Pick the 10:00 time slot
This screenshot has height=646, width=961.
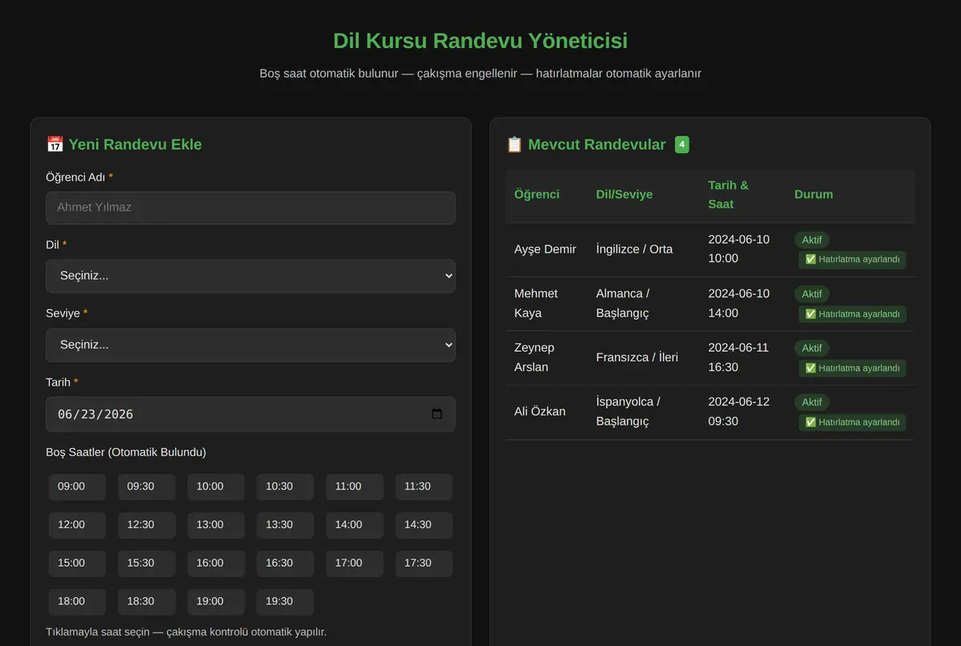tap(215, 487)
